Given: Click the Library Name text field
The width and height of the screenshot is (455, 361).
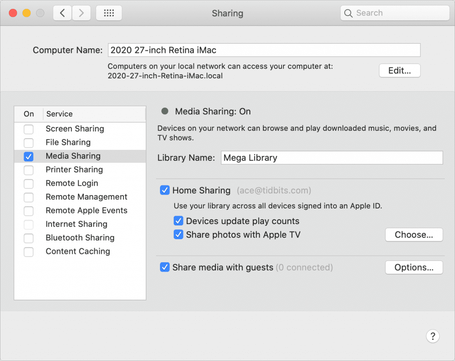Looking at the screenshot, I should click(331, 158).
